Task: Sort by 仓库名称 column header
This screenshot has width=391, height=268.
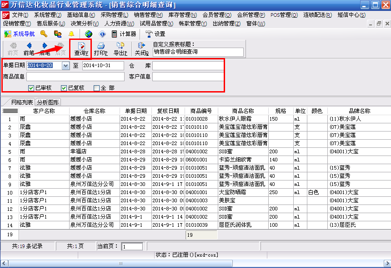Action: [95, 111]
